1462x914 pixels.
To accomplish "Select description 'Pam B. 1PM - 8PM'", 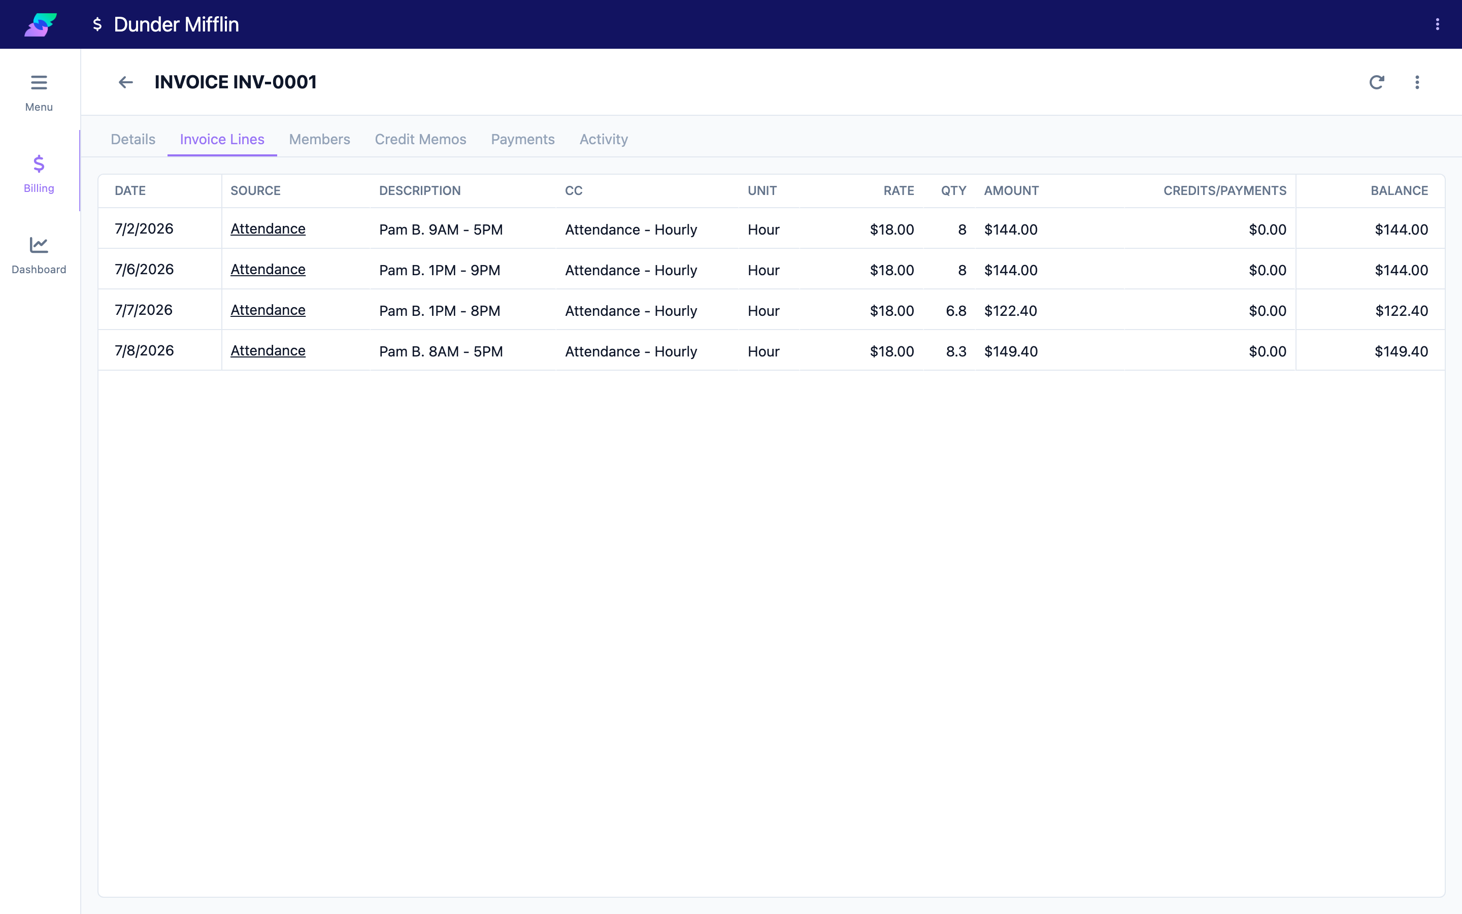I will tap(440, 311).
